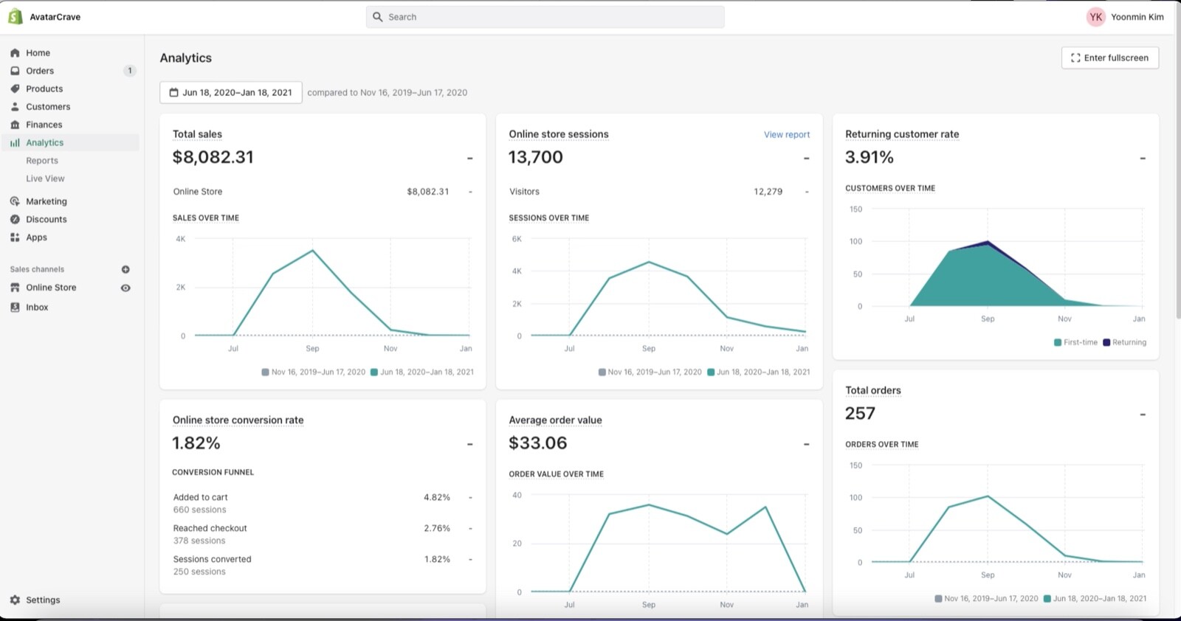Click the Customers person icon

pyautogui.click(x=15, y=107)
